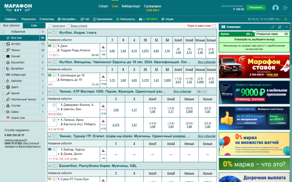The image size is (292, 182).
Task: Click the ХАРД court badge
Action: (x=202, y=91)
